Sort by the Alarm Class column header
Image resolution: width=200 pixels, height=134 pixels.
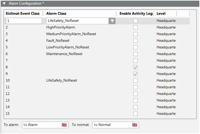(x=56, y=14)
